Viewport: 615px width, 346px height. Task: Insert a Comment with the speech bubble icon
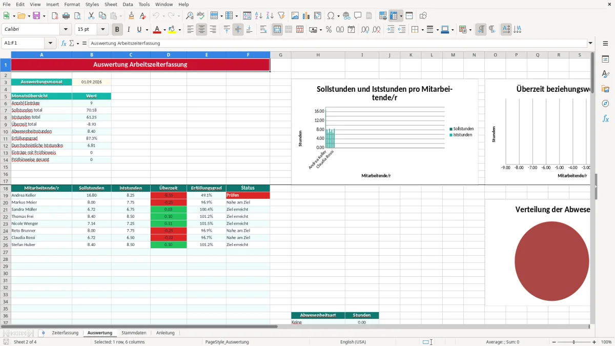click(358, 16)
